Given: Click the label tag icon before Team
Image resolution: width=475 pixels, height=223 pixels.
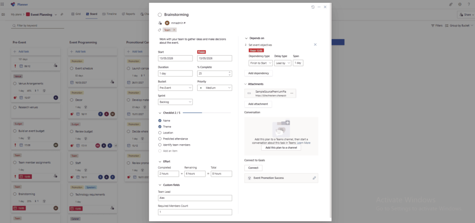Looking at the screenshot, I should tap(160, 30).
